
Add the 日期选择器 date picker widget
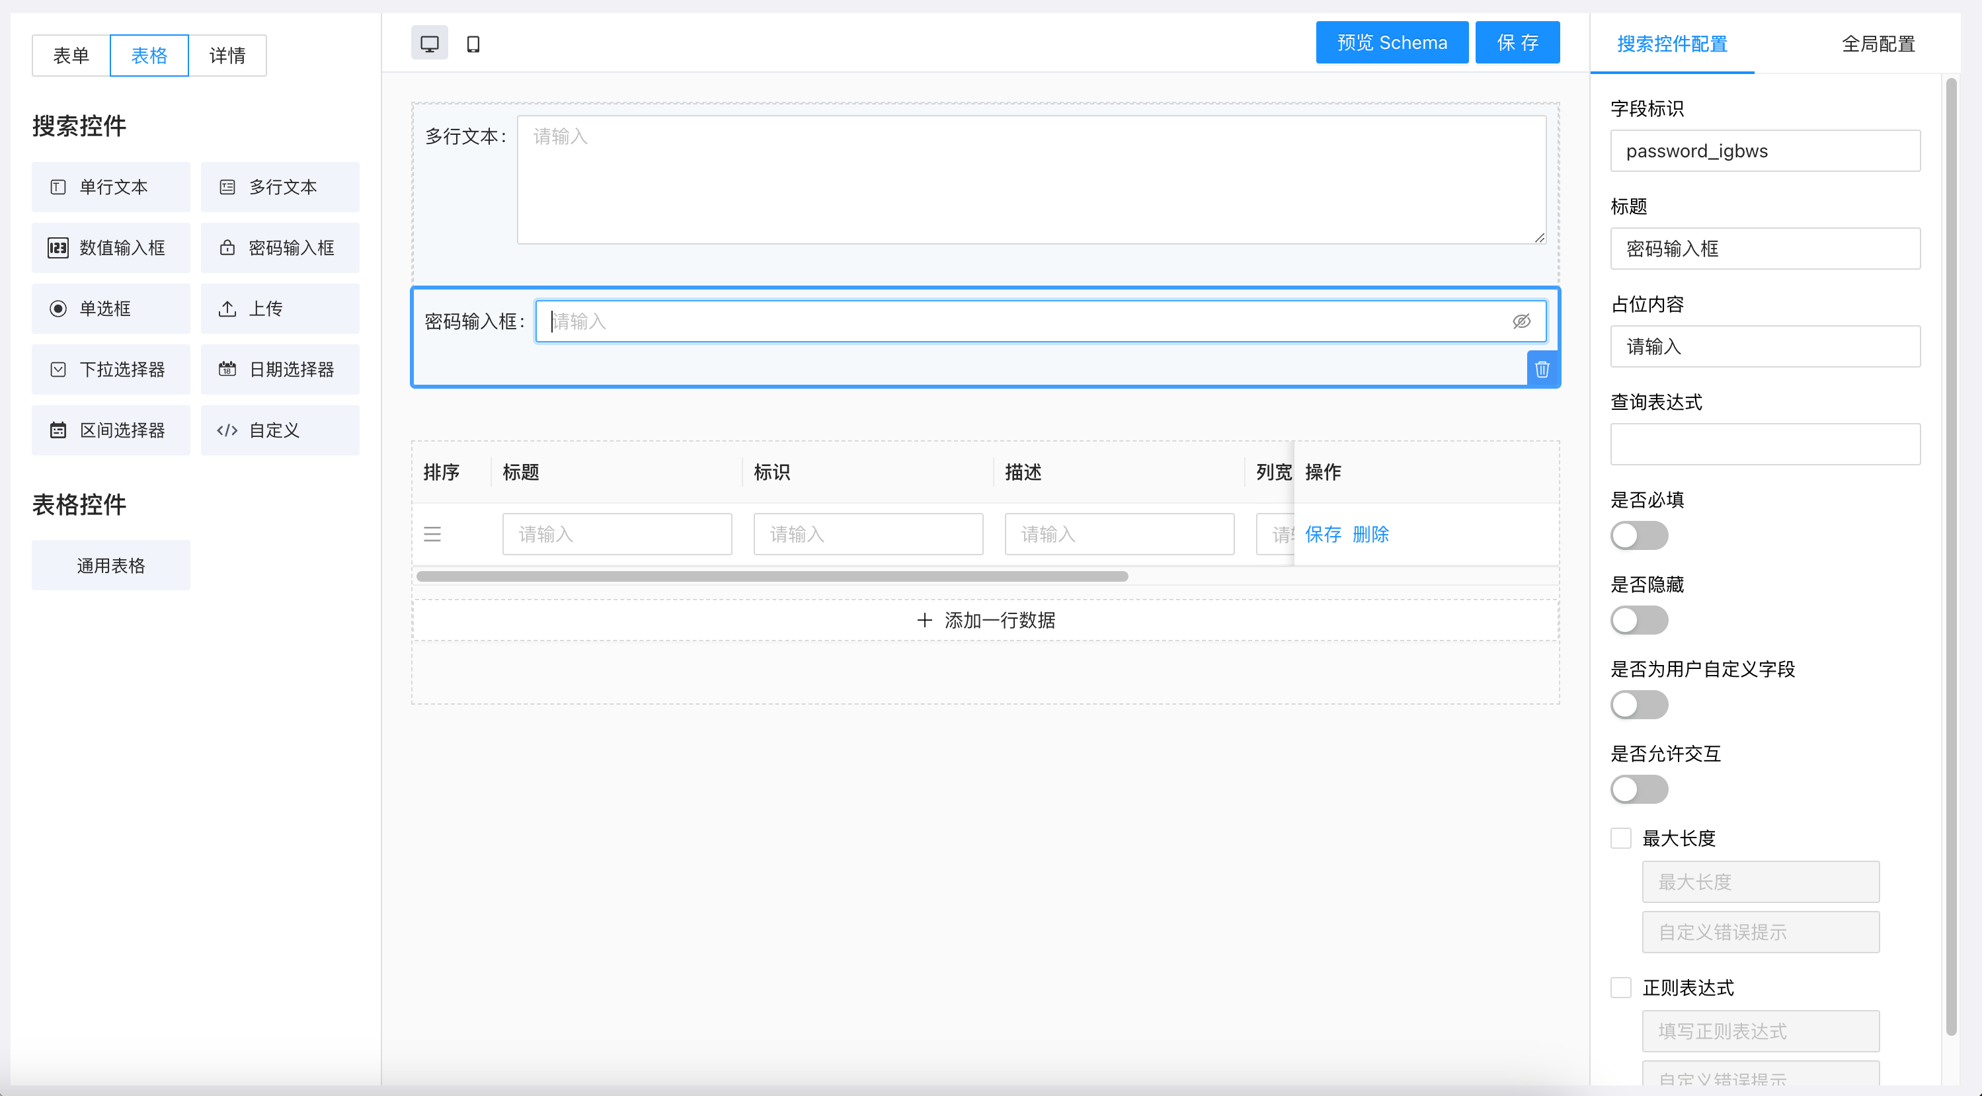pos(280,369)
